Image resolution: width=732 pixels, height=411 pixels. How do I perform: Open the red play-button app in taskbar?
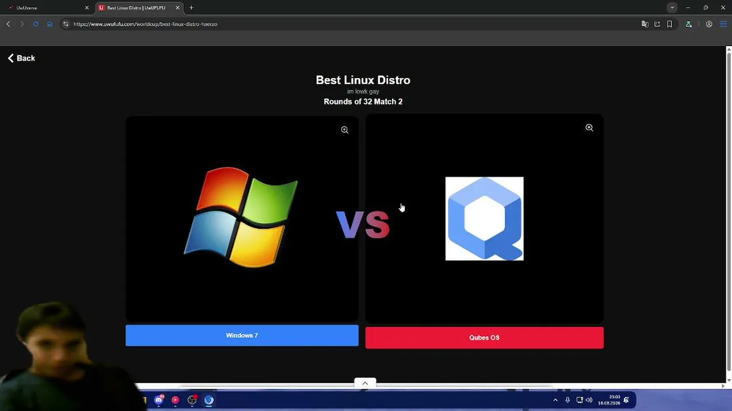(x=175, y=400)
